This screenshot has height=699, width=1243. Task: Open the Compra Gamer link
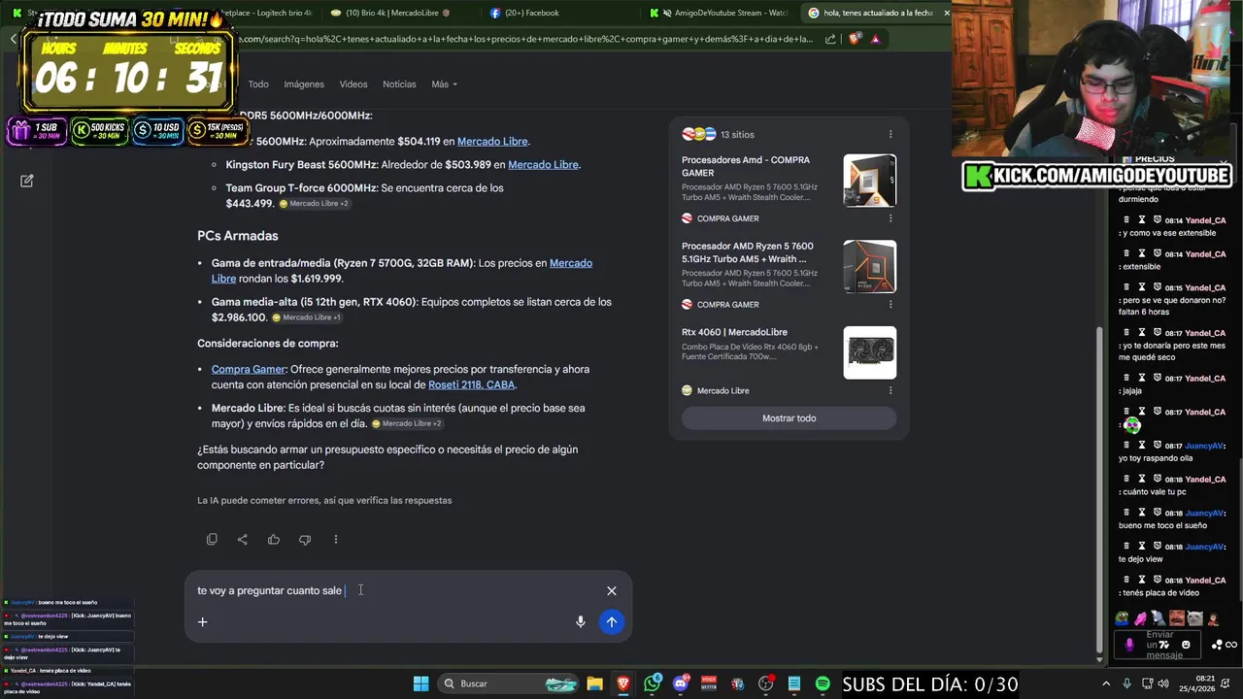[x=249, y=369]
